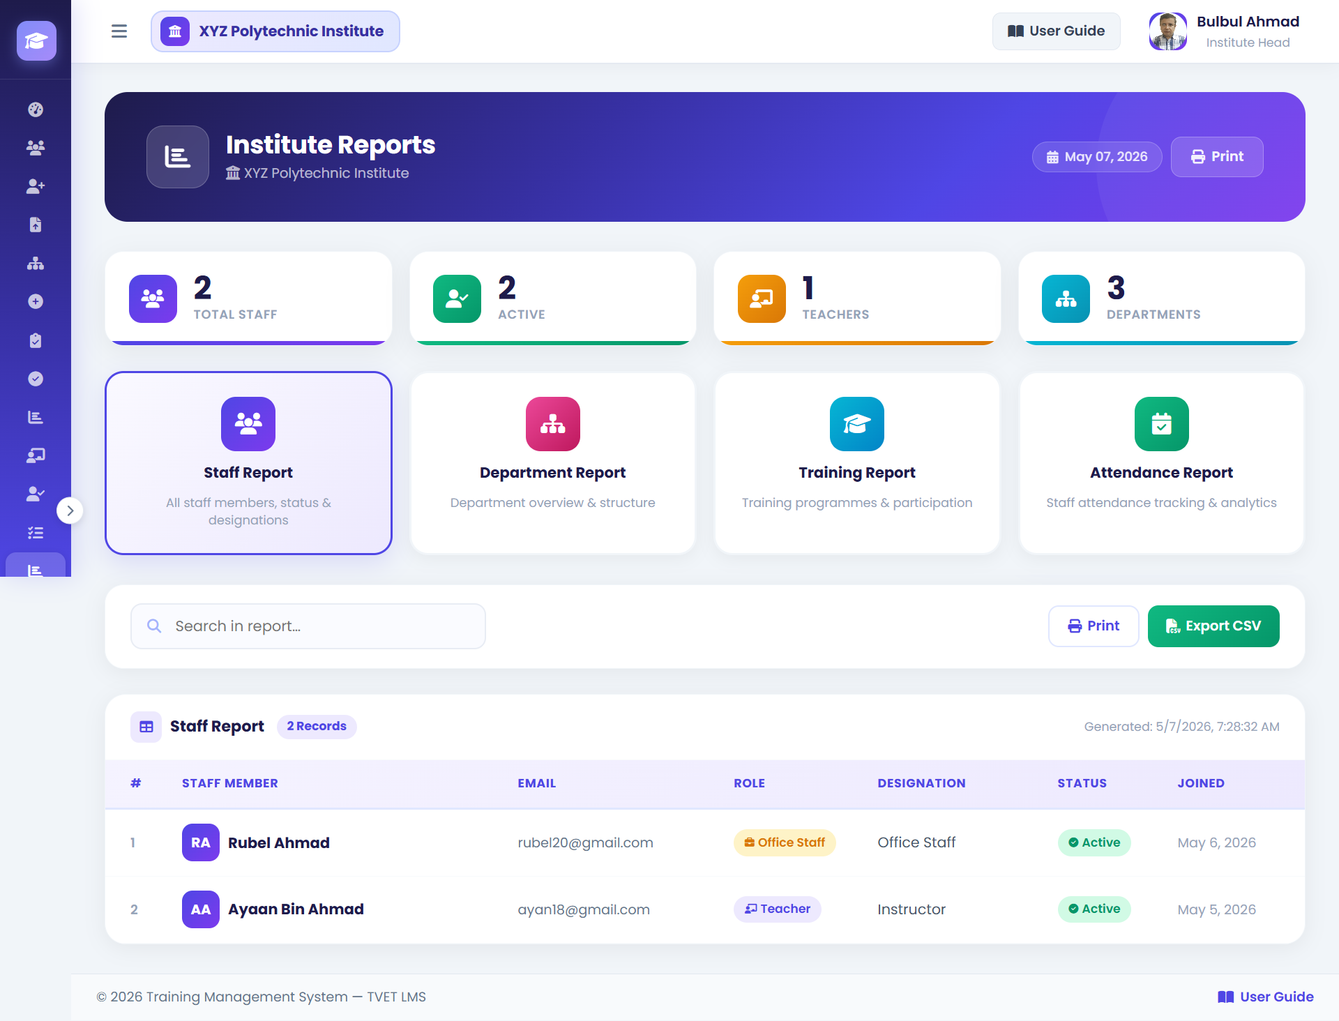
Task: Click the AA avatar for Ayaan Bin Ahmad
Action: tap(201, 909)
